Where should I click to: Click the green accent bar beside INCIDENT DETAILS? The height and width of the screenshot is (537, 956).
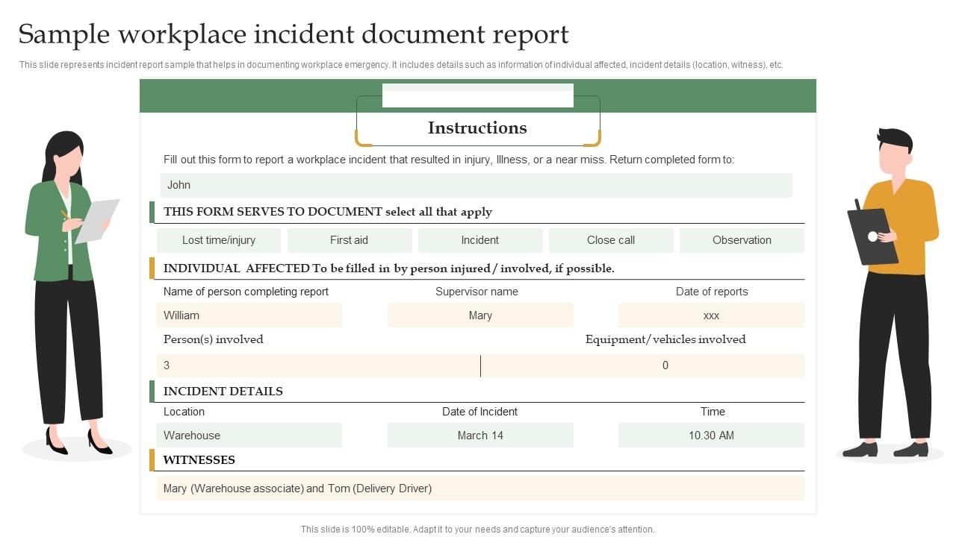point(154,391)
